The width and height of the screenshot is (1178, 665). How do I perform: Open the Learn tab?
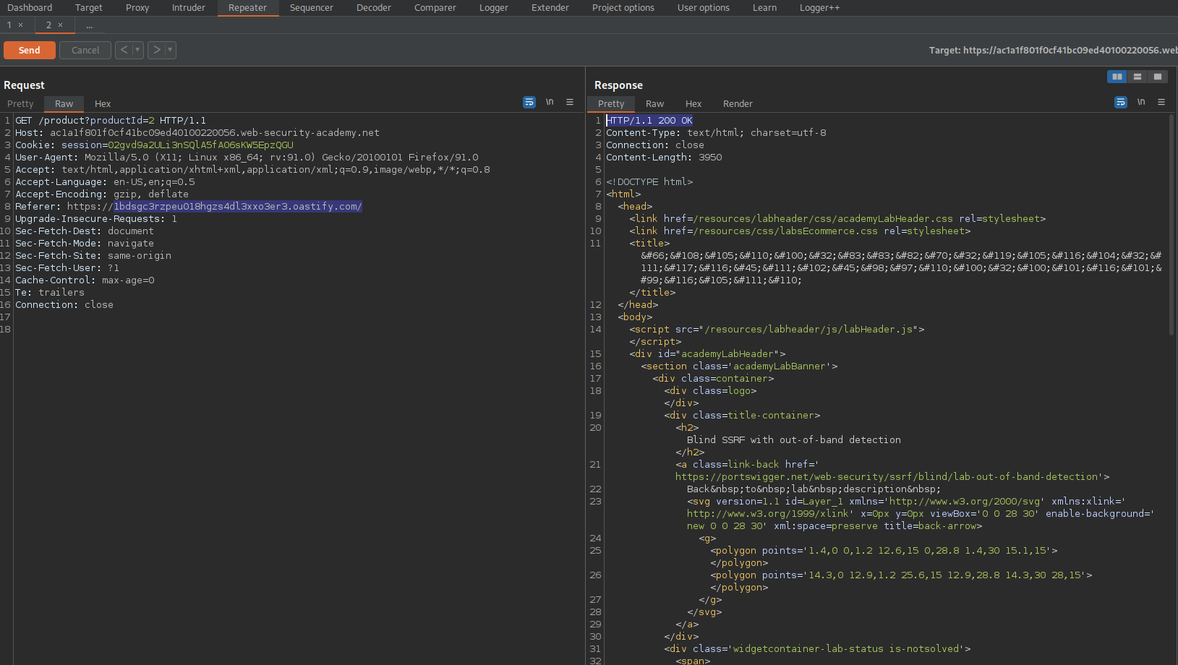pos(764,8)
